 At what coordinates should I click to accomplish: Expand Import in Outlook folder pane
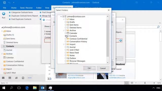tap(2, 69)
